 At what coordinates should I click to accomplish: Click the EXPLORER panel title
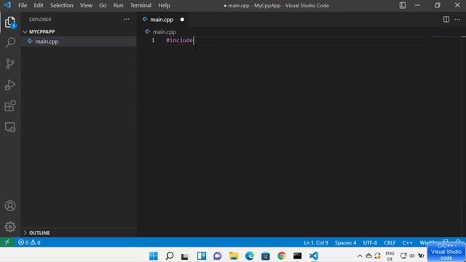pos(40,20)
